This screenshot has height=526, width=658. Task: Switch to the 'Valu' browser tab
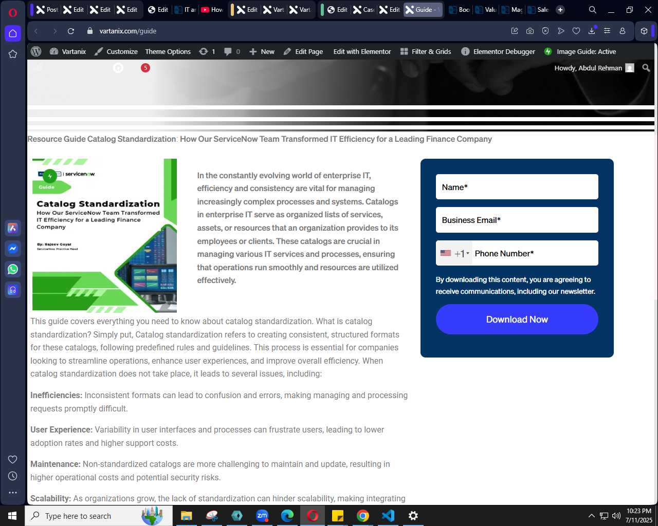click(486, 10)
